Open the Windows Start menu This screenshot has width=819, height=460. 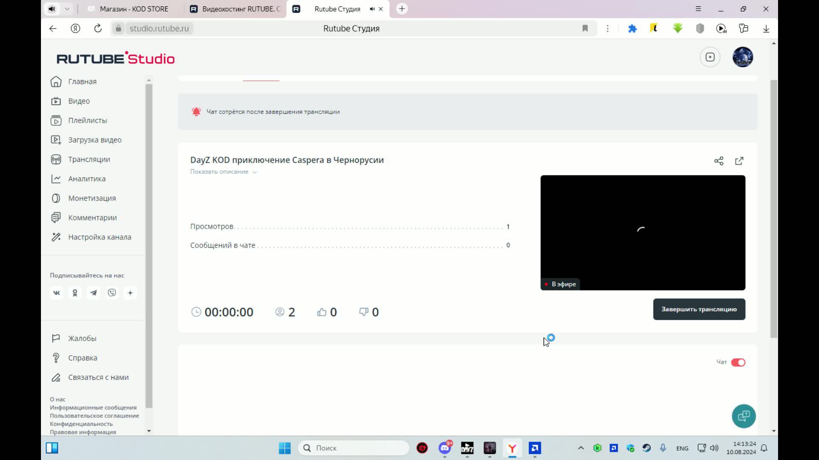[285, 448]
